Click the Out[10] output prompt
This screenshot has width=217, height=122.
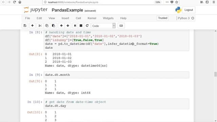[x=35, y=112]
